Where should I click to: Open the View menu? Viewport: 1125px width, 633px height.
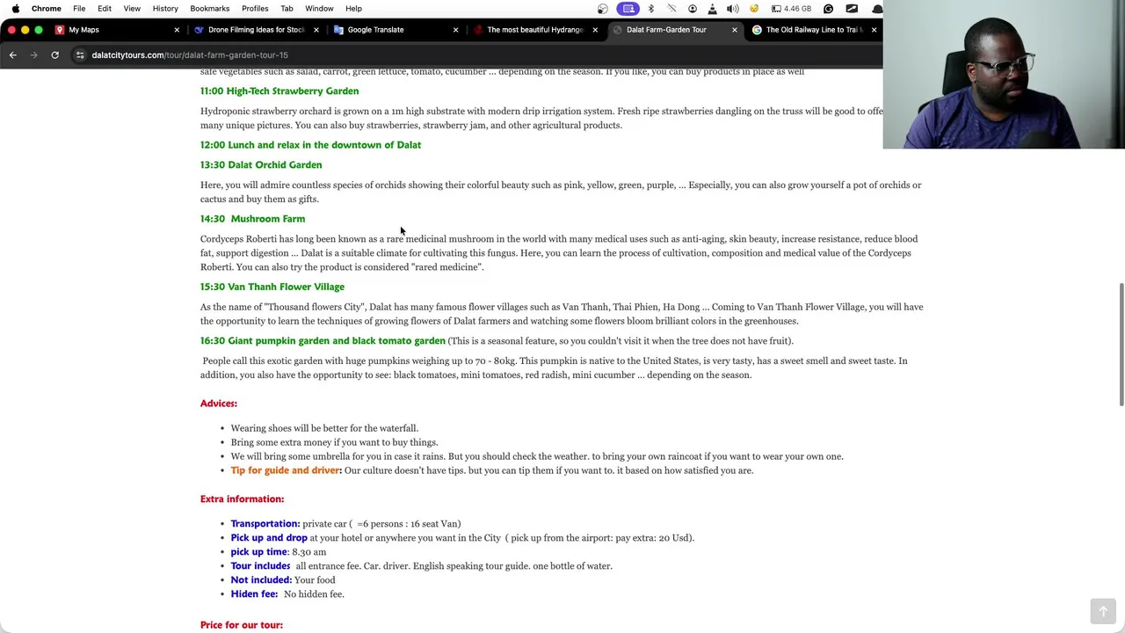(132, 9)
